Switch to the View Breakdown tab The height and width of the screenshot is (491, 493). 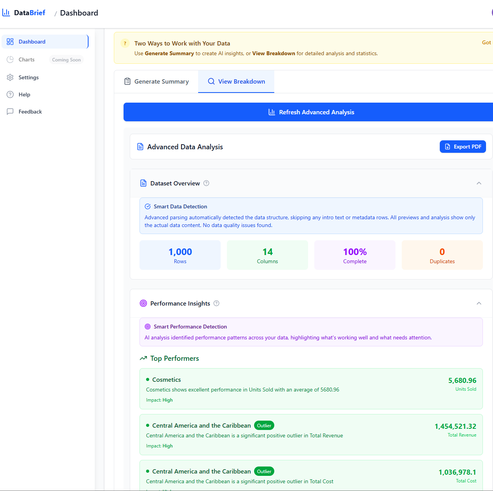pyautogui.click(x=236, y=82)
